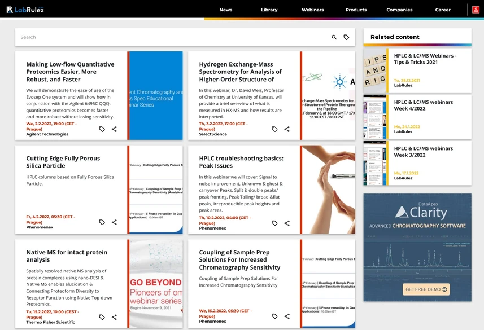Open HPLC troubleshooting basics: Peak Issues title

click(x=241, y=162)
